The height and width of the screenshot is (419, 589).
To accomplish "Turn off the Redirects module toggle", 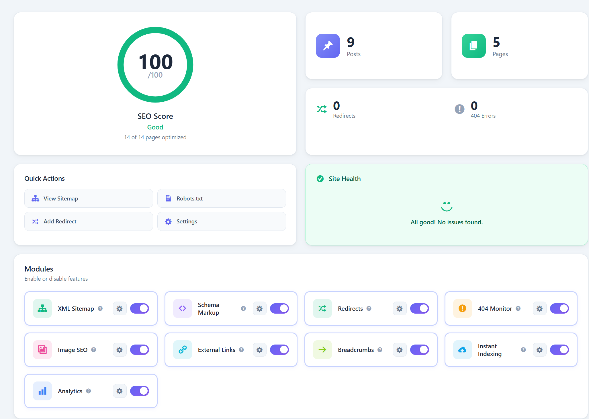I will 419,308.
